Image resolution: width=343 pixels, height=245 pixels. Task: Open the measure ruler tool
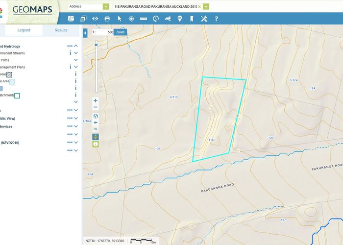coord(144,19)
